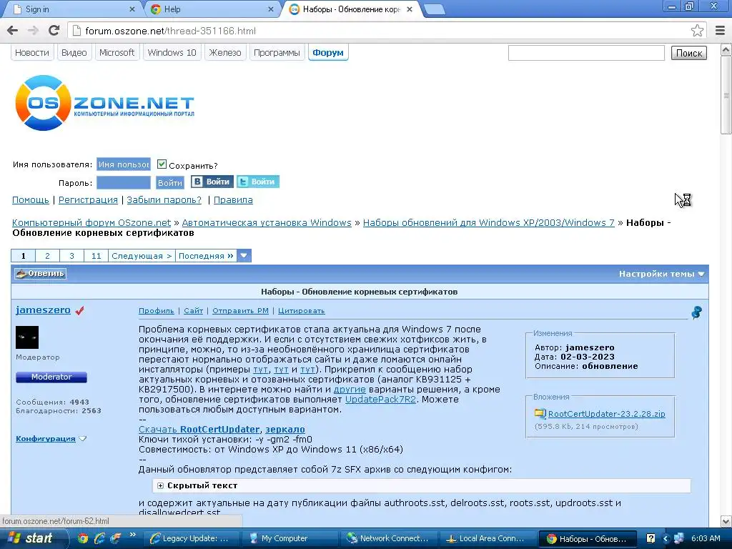The image size is (732, 549).
Task: Expand the Скрытый текст spoiler
Action: tap(161, 486)
